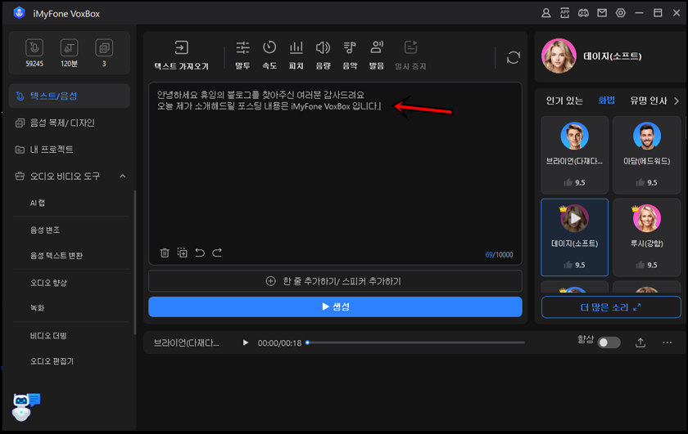Click the 59245 character count icon
This screenshot has height=434, width=688.
(34, 47)
